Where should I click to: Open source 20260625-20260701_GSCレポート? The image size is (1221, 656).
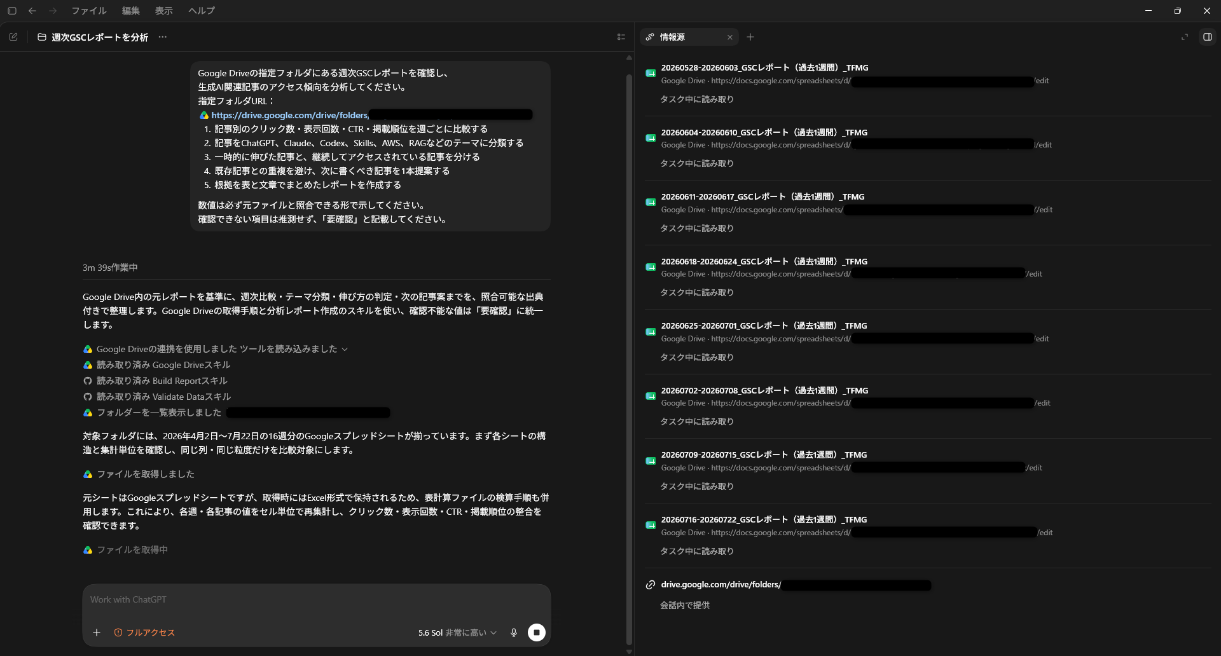pyautogui.click(x=764, y=326)
